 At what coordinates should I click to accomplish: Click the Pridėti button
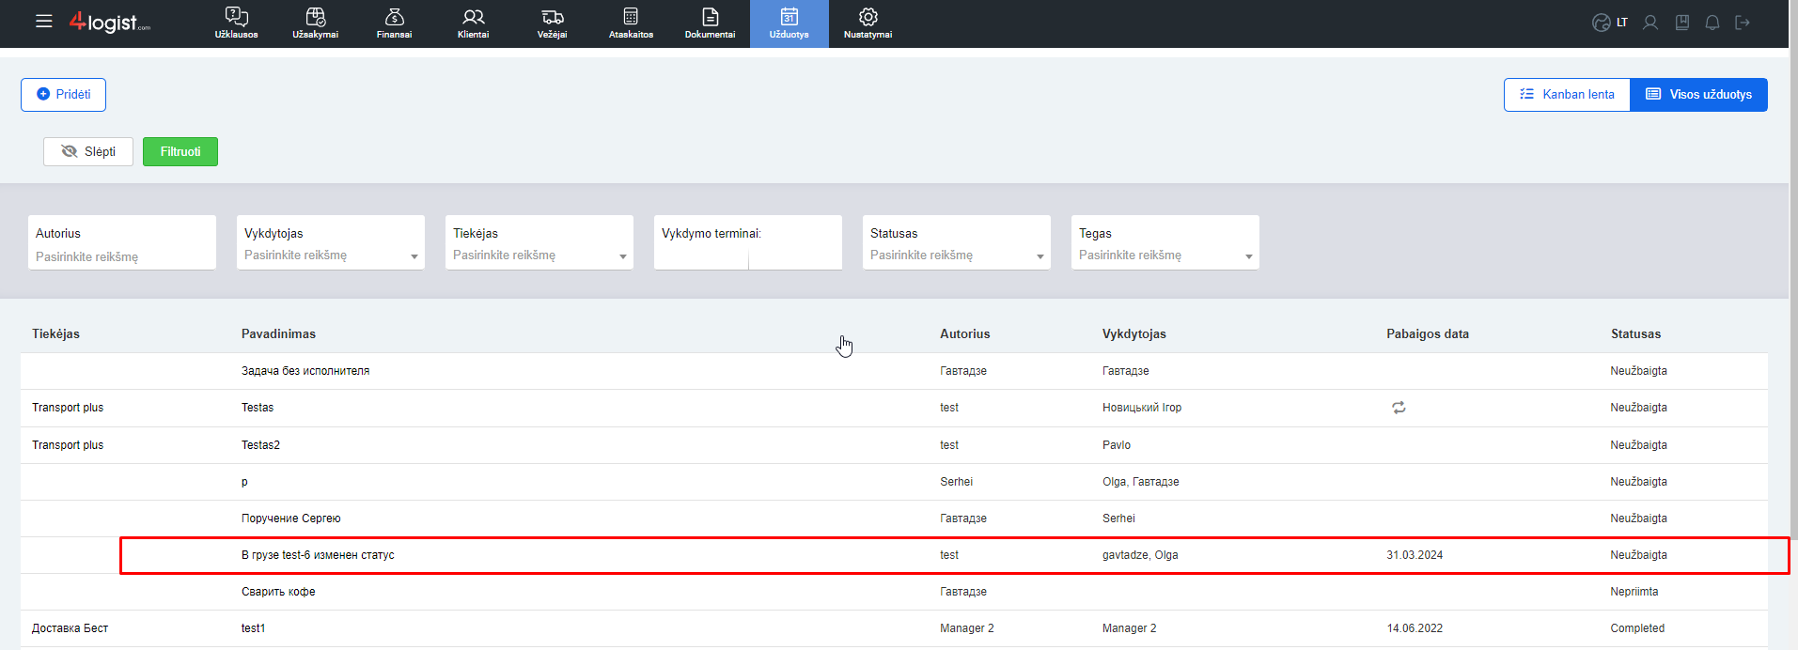[x=63, y=95]
